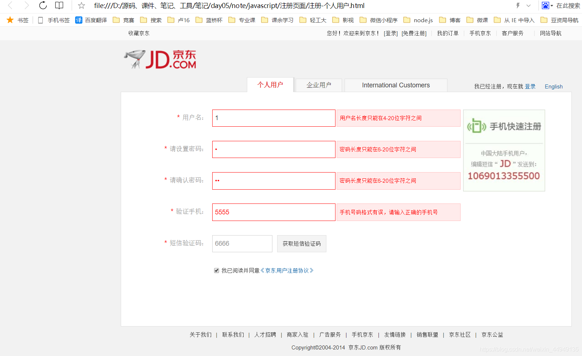The height and width of the screenshot is (356, 582).
Task: Open the 课余学习 bookmark folder
Action: coord(277,20)
